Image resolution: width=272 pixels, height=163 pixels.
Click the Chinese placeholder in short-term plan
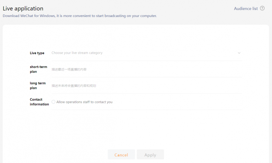point(69,69)
